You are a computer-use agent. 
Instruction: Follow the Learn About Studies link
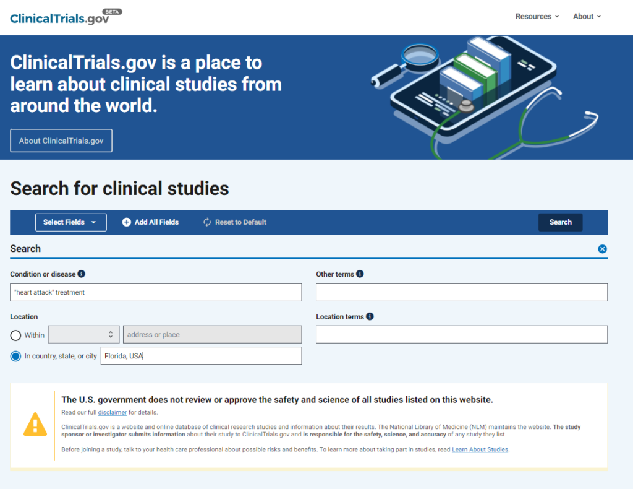tap(480, 449)
